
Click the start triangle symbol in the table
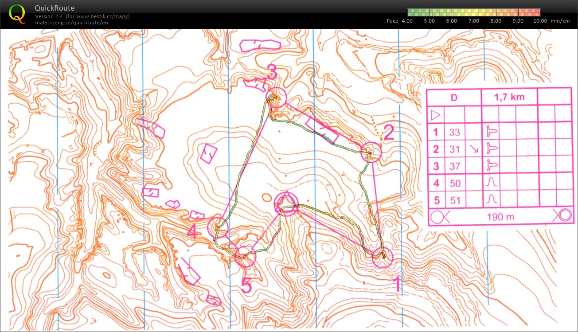[x=435, y=115]
